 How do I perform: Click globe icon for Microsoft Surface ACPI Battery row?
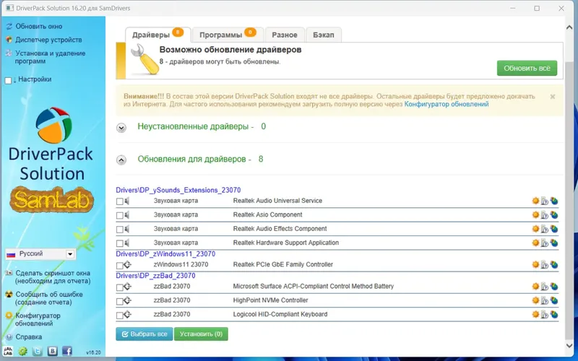(553, 286)
